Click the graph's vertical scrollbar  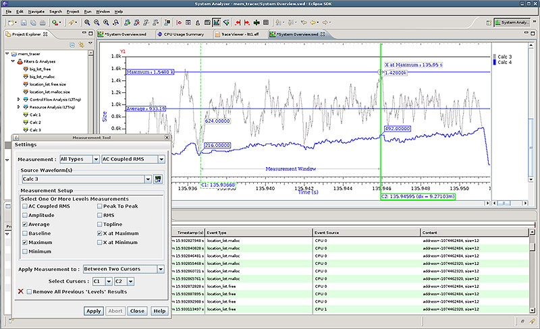[x=531, y=112]
